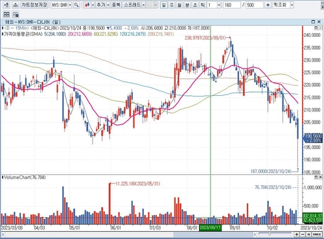Select the 월 (monthly) period toggle
Image resolution: width=324 pixels, height=239 pixels.
coord(179,5)
